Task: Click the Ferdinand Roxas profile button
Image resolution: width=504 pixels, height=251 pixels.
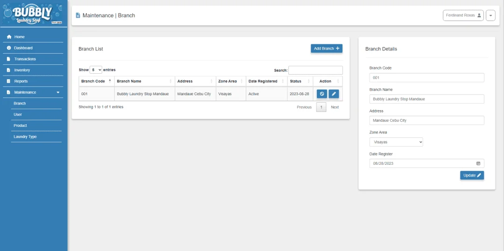Action: [463, 15]
